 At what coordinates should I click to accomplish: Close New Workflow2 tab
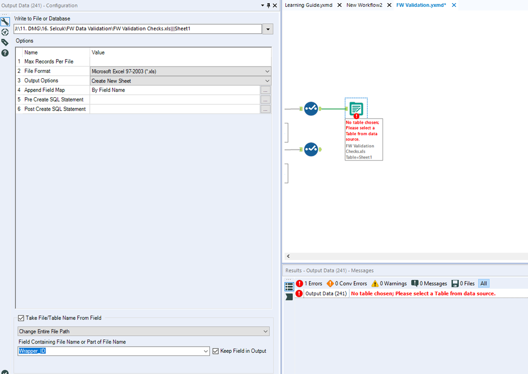(x=390, y=5)
